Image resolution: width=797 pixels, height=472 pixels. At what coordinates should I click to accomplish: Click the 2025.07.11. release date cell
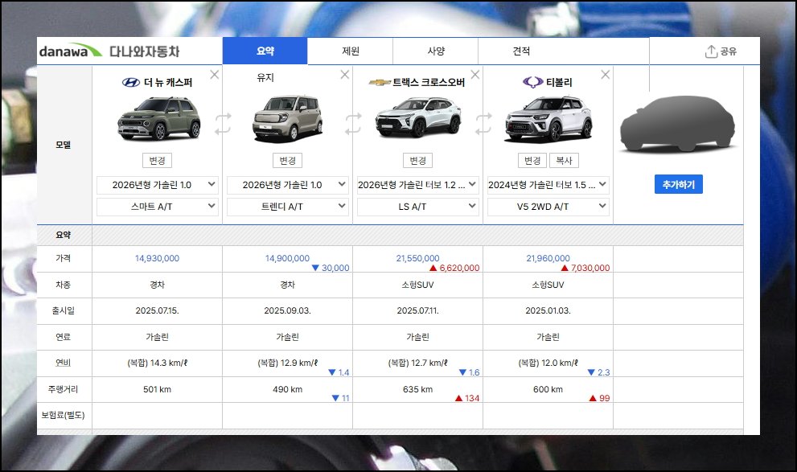click(x=417, y=310)
